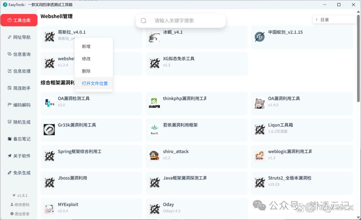Select the Struts2_全版本漏洞检 icon
The height and width of the screenshot is (220, 361).
(x=259, y=183)
